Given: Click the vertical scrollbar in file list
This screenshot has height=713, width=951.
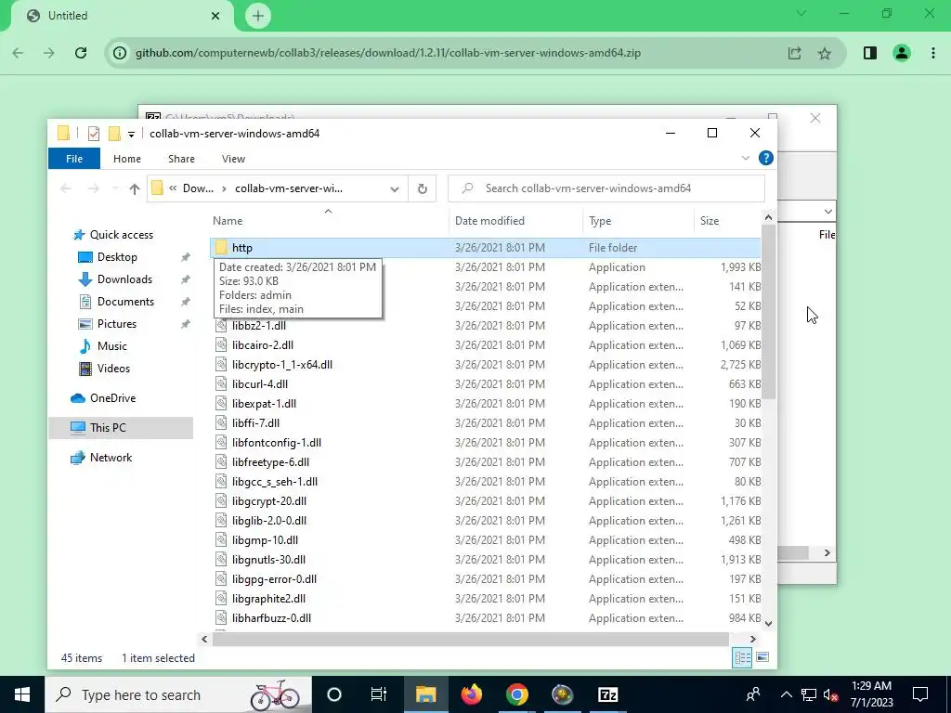Looking at the screenshot, I should click(x=768, y=312).
